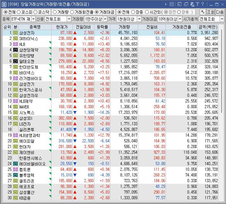Sort by the 종목명 column header

point(35,27)
